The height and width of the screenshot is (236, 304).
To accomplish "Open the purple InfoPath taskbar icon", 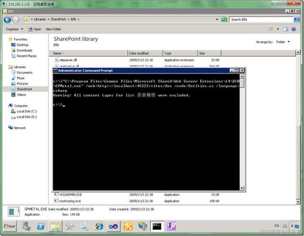I will (172, 226).
